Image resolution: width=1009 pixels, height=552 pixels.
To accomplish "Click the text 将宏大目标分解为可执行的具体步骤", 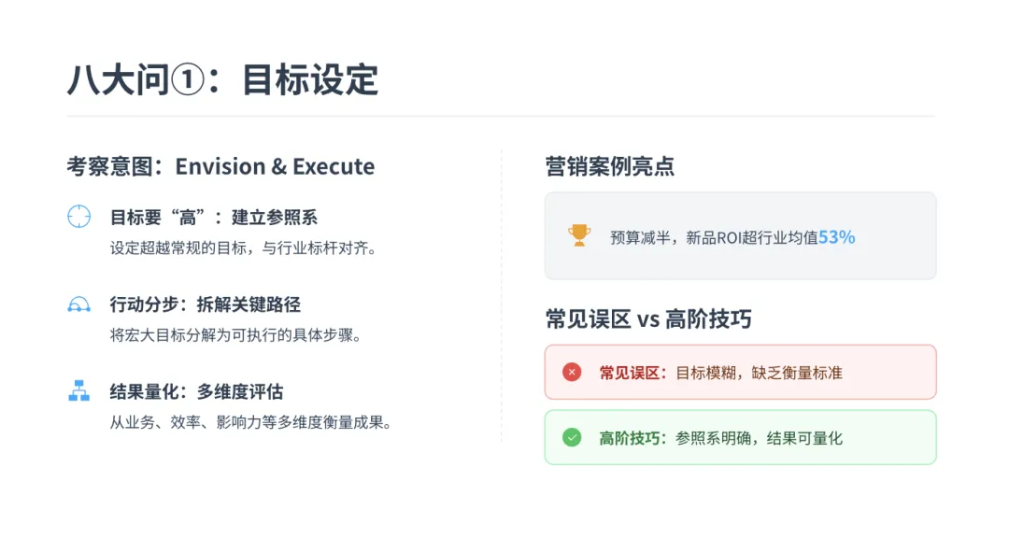I will (235, 335).
